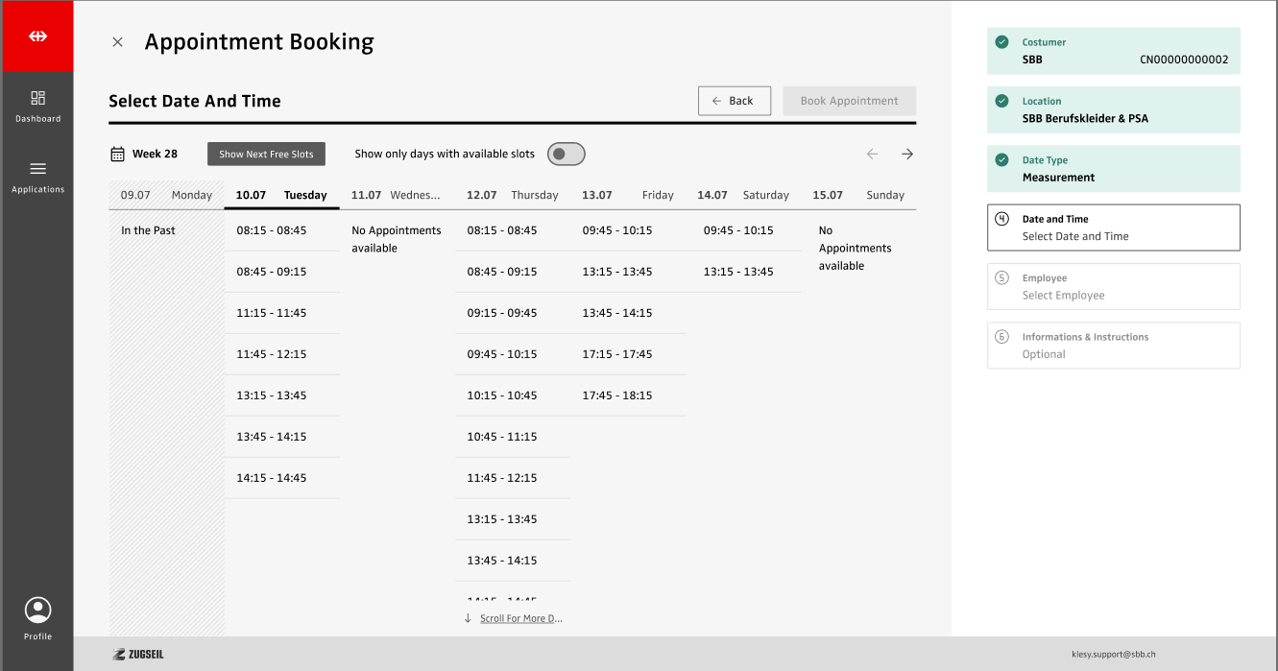The height and width of the screenshot is (671, 1278).
Task: Open the Applications menu icon
Action: coord(38,169)
